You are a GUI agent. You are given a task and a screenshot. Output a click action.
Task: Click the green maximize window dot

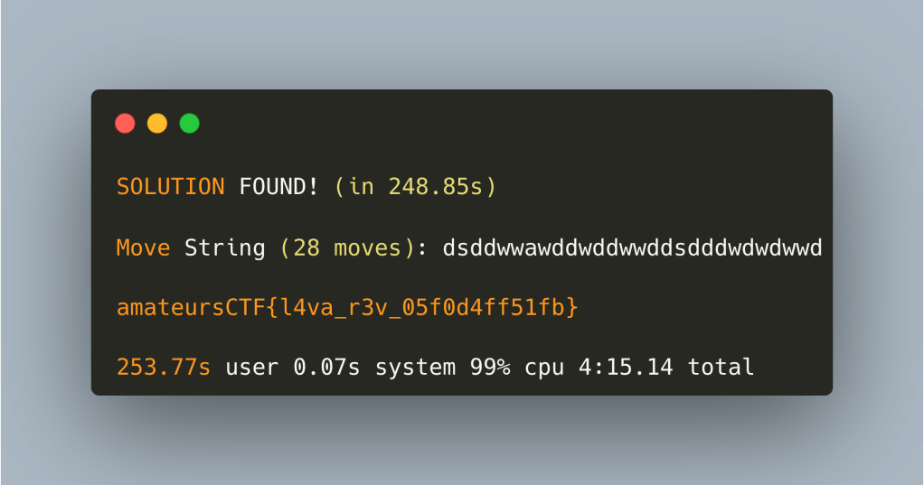tap(189, 124)
